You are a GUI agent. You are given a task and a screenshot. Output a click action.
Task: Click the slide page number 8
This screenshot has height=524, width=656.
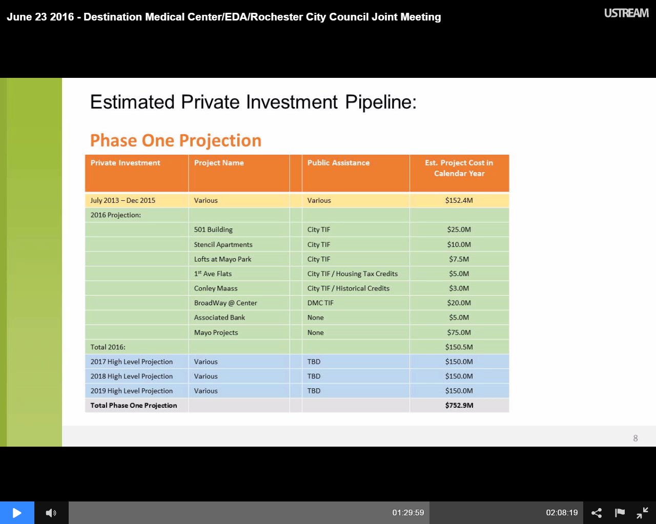[635, 438]
